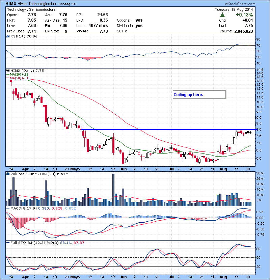270x280 pixels.
Task: Click the 90 RSI axis label
Action: 259,39
